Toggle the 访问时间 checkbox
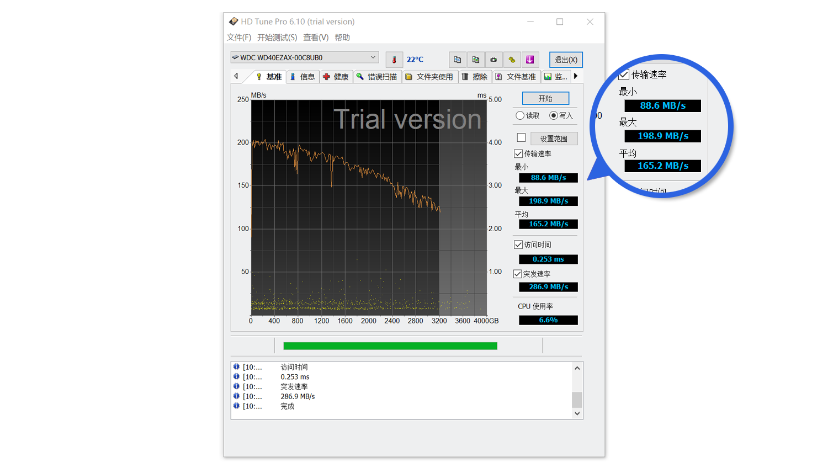The image size is (828, 473). (x=518, y=245)
